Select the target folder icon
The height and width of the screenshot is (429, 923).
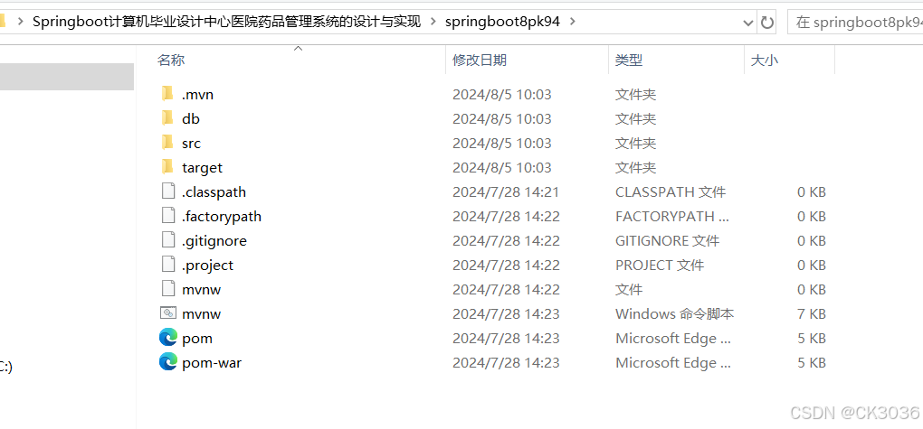click(x=167, y=167)
